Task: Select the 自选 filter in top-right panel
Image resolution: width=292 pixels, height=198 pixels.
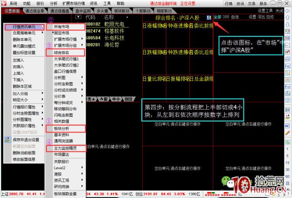Action: click(x=235, y=17)
